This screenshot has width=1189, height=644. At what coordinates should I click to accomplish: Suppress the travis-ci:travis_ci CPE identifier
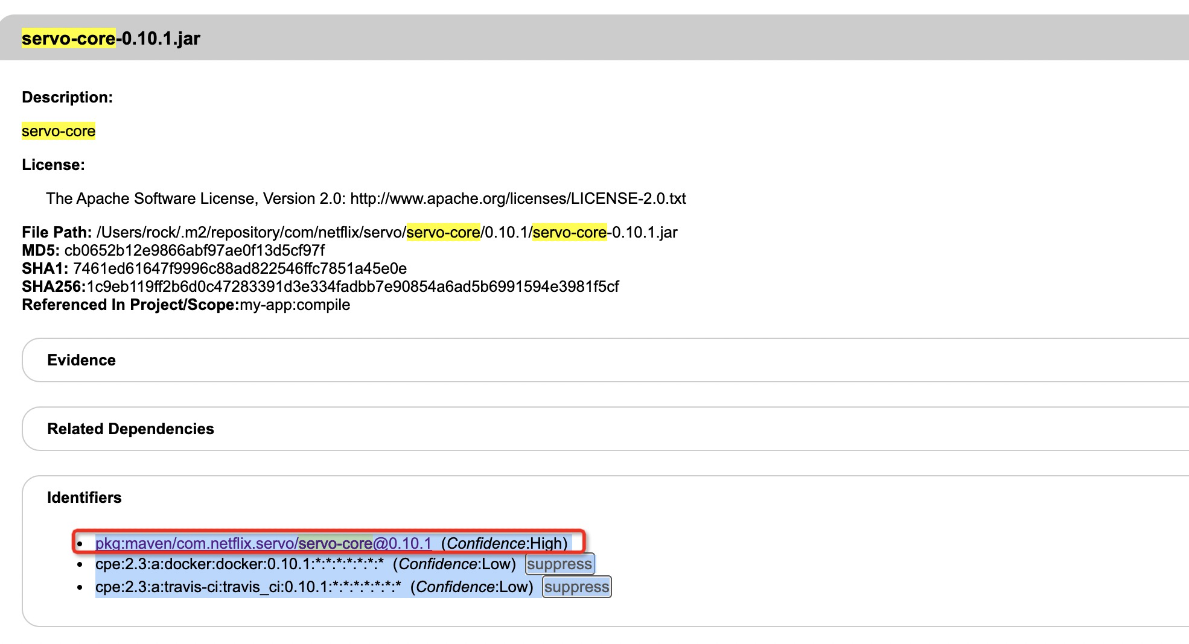coord(577,587)
